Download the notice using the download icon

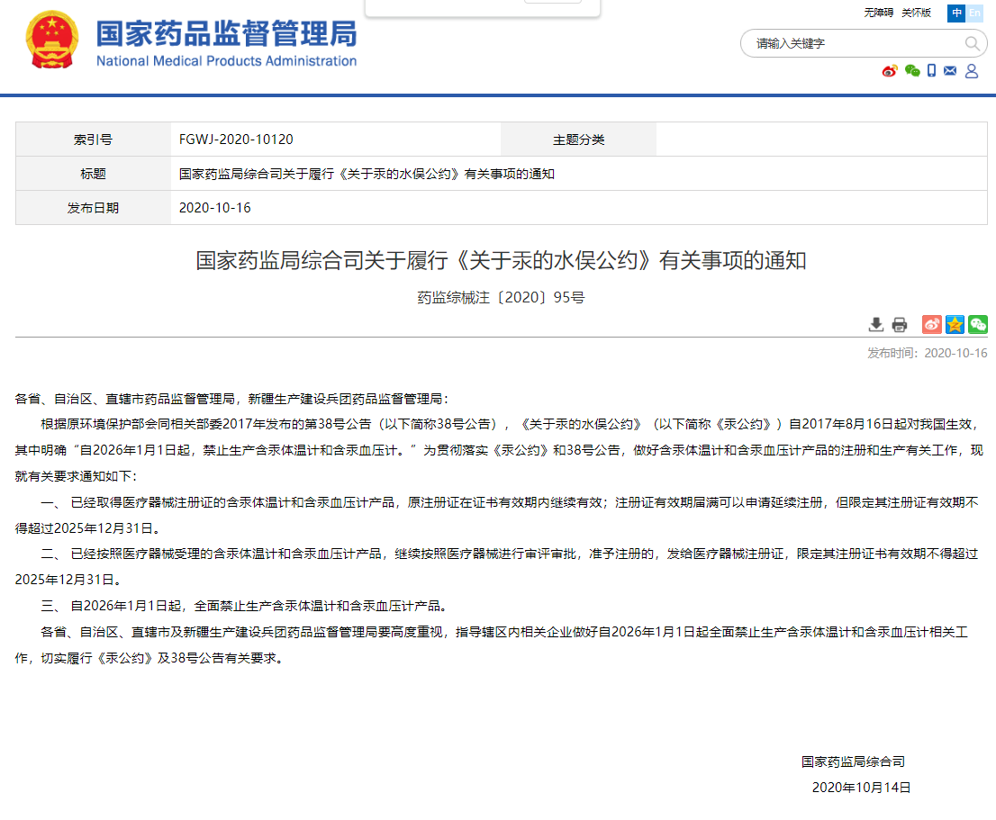875,325
